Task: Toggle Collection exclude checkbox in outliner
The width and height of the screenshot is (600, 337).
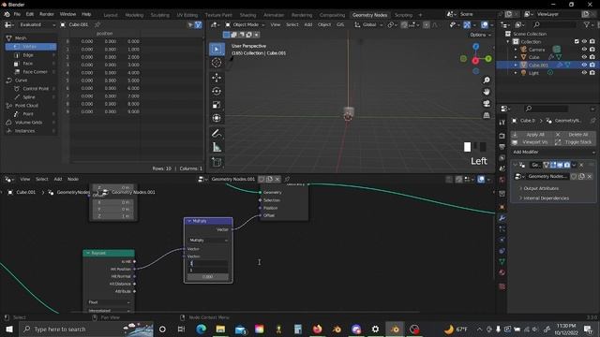Action: coord(577,41)
